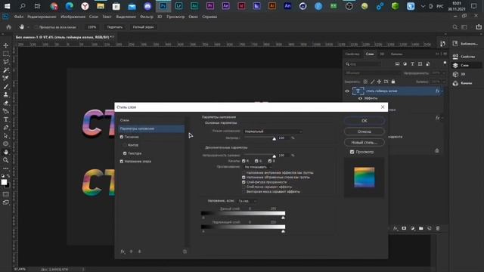The height and width of the screenshot is (272, 484).
Task: Open the Файл menu
Action: coord(19,17)
